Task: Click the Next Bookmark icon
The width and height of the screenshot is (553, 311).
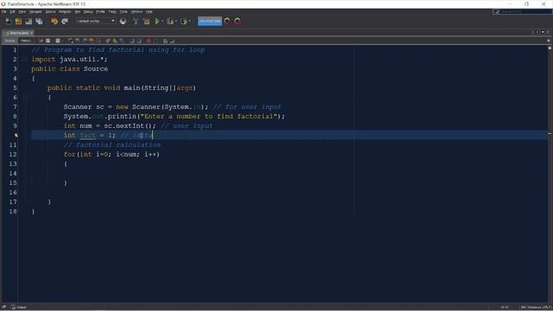Action: [115, 41]
